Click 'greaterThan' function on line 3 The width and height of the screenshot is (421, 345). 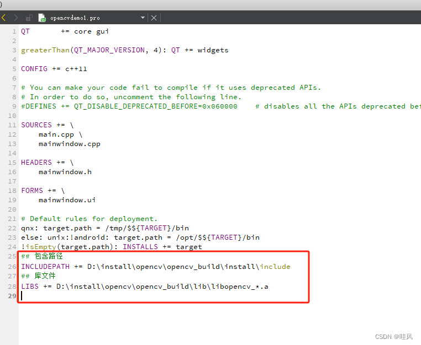[45, 50]
